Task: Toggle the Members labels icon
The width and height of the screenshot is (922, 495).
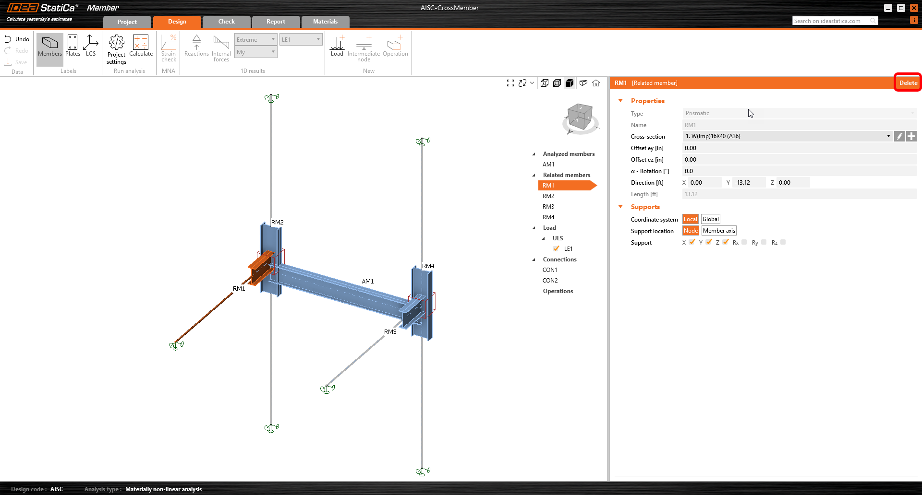Action: point(50,46)
